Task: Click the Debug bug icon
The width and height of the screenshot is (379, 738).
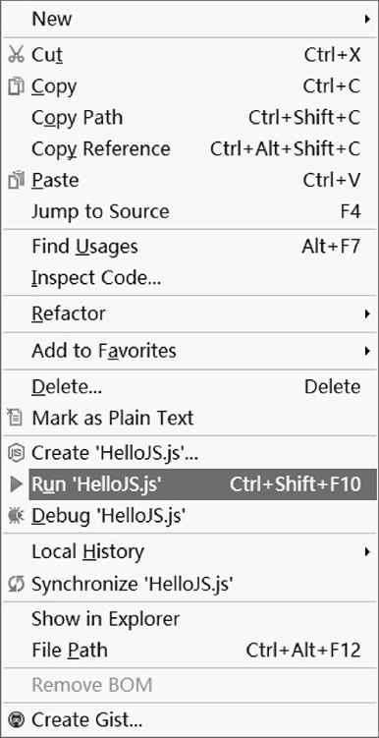Action: coord(16,516)
